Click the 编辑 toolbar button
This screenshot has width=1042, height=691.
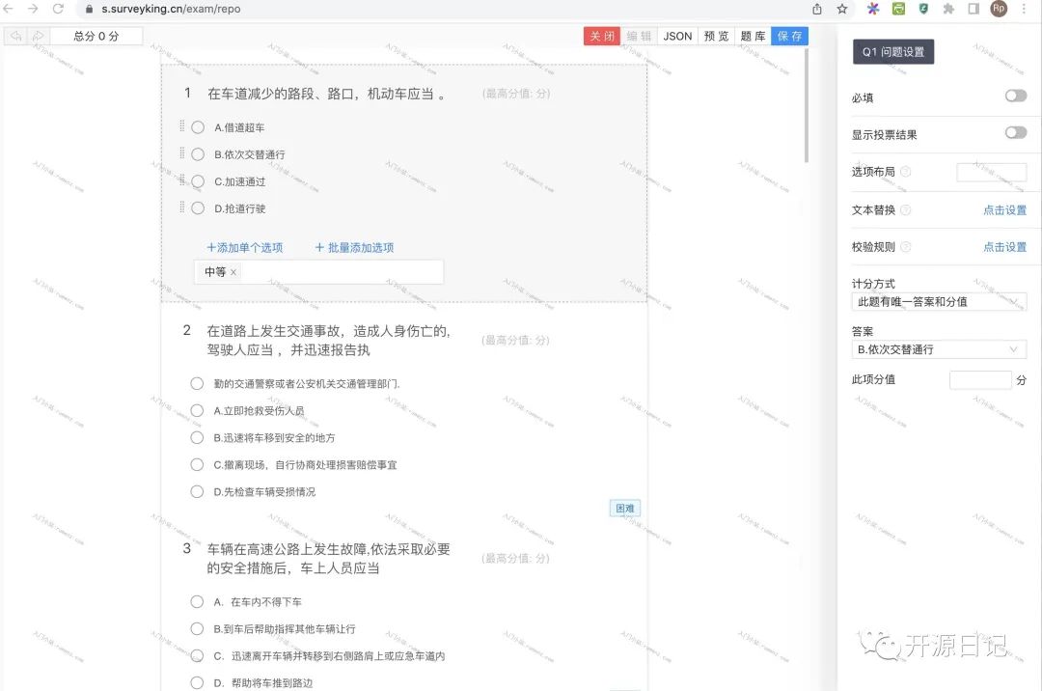[640, 36]
